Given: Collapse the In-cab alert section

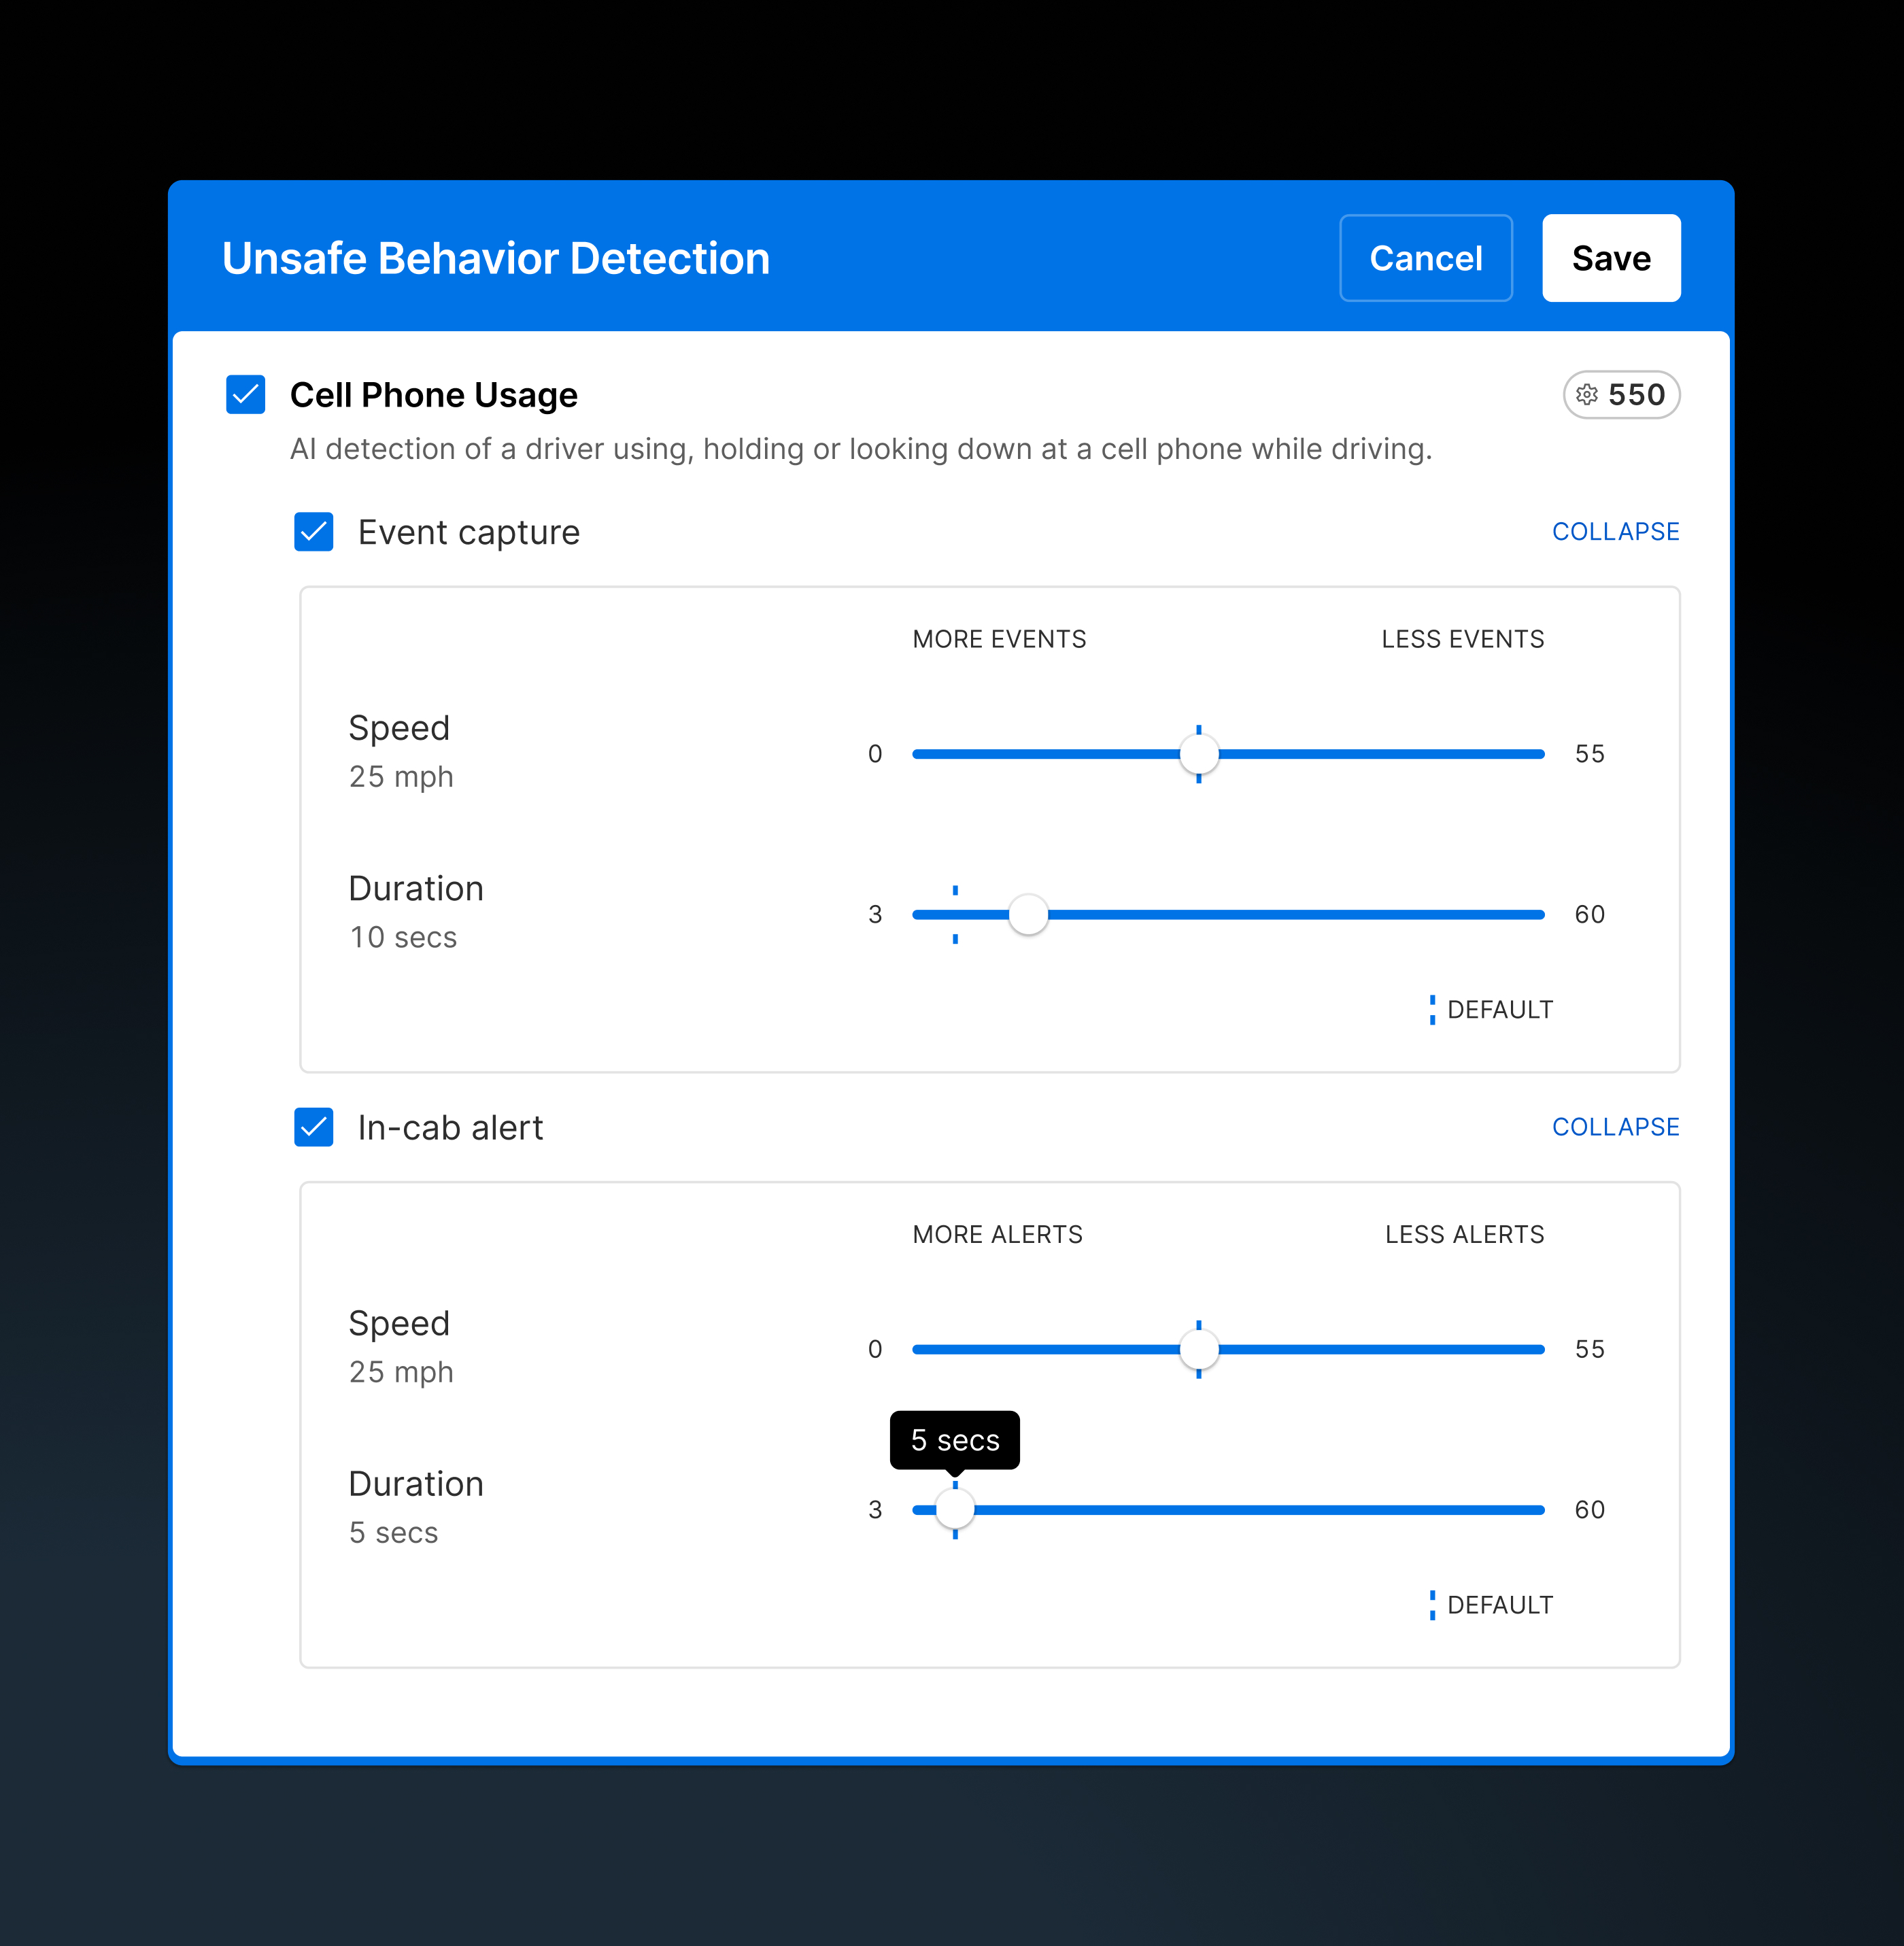Looking at the screenshot, I should (x=1615, y=1127).
